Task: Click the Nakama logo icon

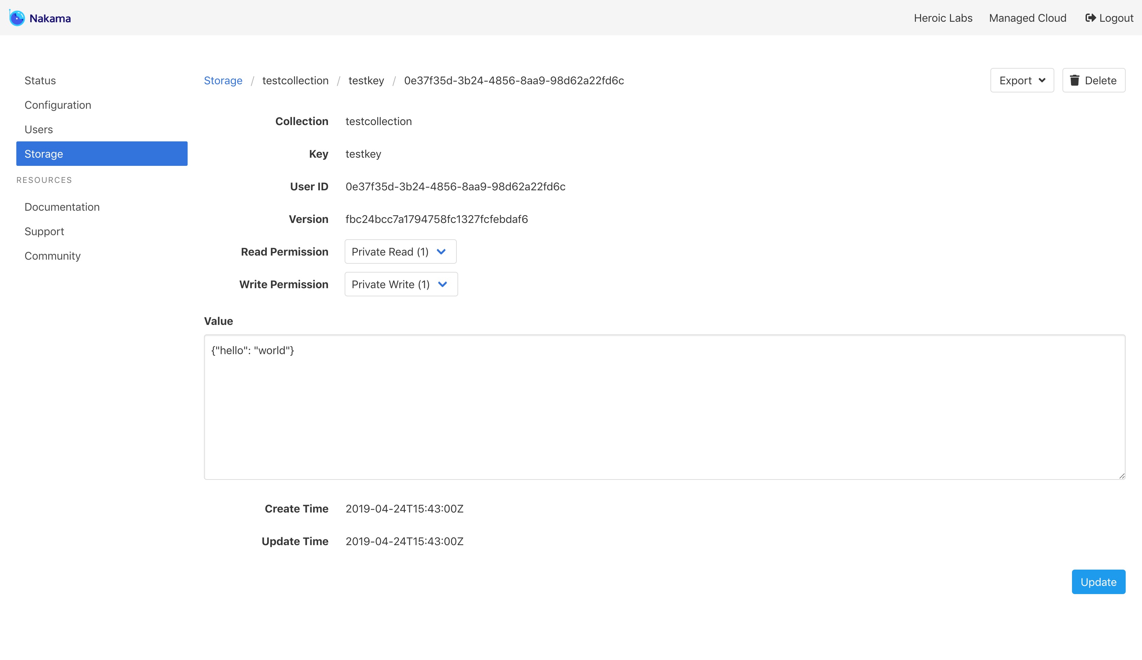Action: click(x=17, y=18)
